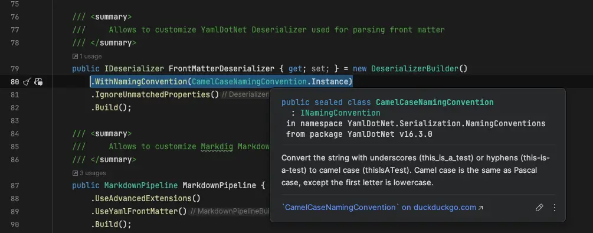
Task: Open the three-dot more menu in popup
Action: (x=555, y=208)
